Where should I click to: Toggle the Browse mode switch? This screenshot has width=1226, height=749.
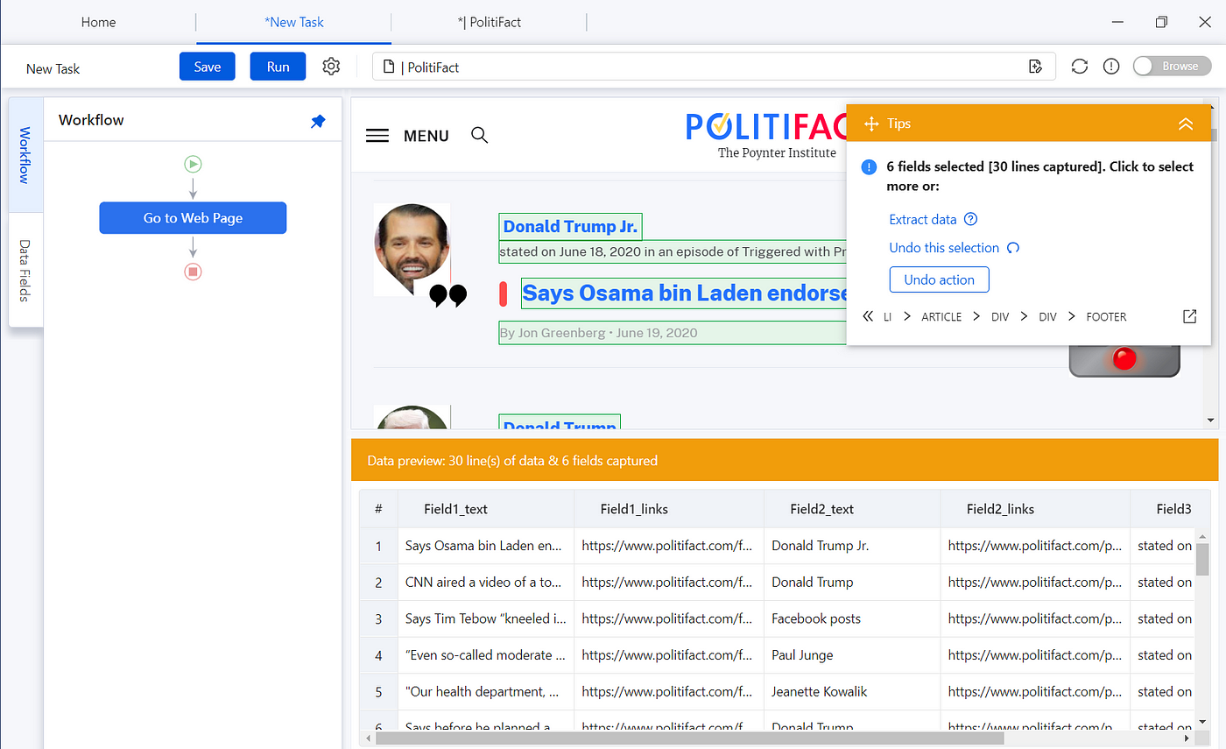click(x=1172, y=67)
